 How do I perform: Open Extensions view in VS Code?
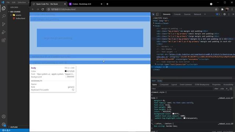[x=4, y=40]
